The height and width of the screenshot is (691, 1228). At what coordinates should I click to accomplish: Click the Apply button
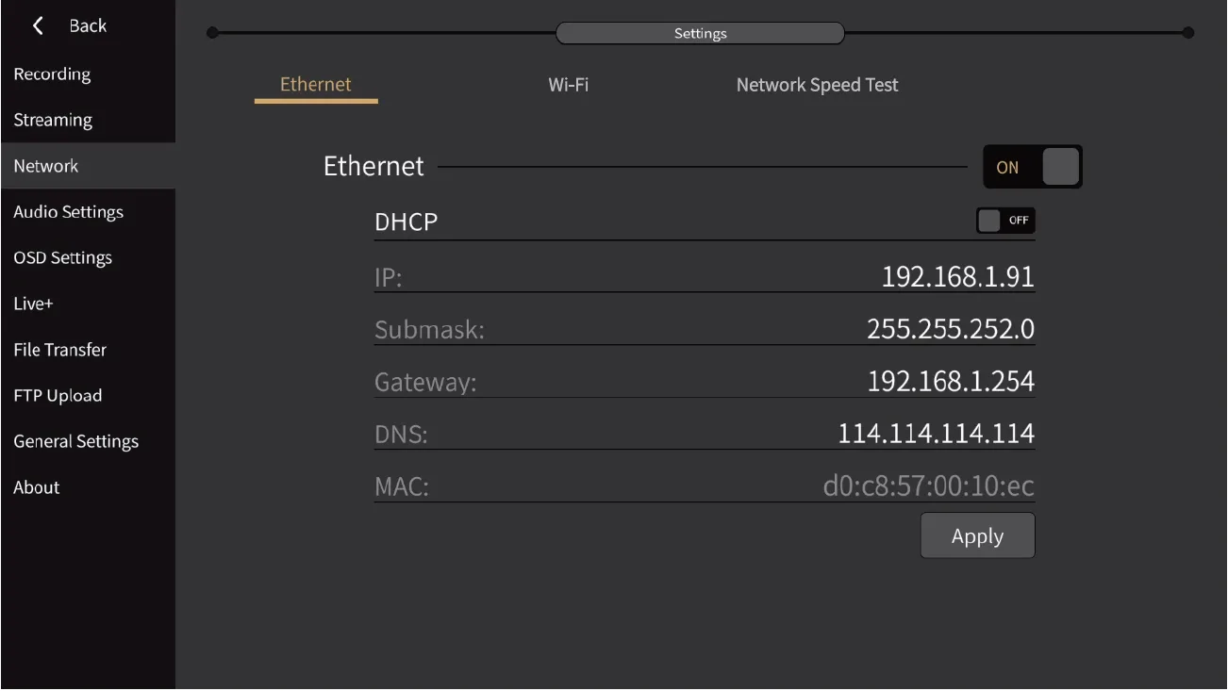pos(977,535)
